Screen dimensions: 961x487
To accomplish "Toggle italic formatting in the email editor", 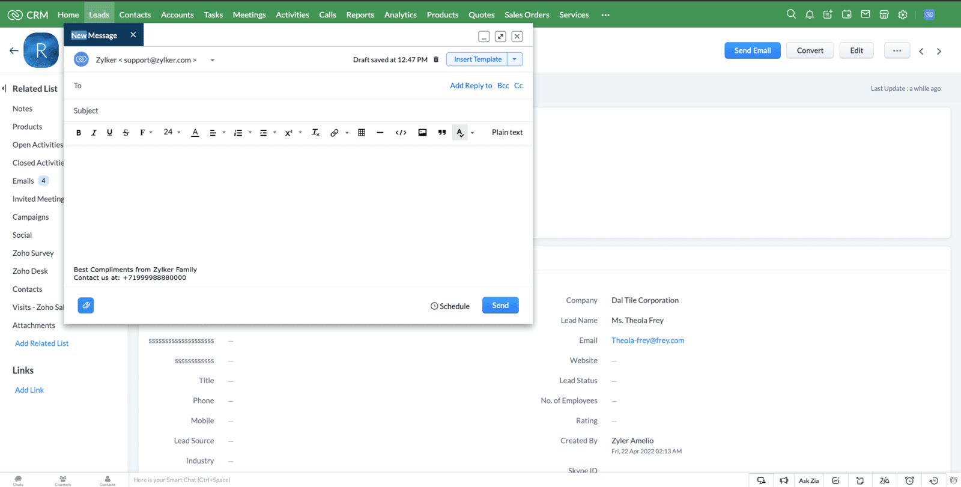I will click(x=94, y=133).
